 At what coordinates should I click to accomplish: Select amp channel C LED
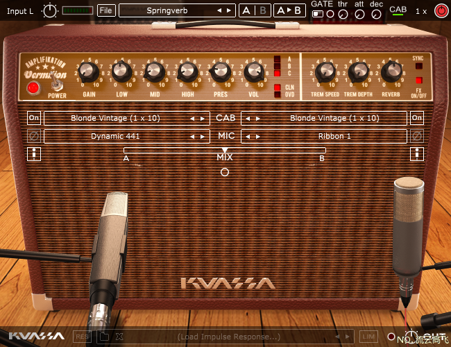tap(278, 74)
